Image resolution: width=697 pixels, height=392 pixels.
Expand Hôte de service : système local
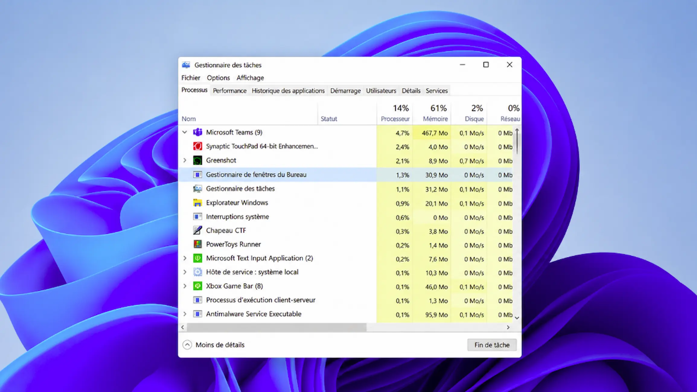(185, 272)
